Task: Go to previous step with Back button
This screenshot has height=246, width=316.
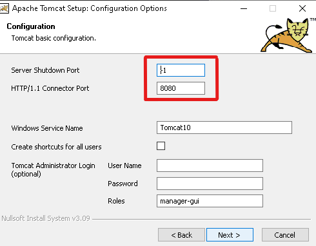Action: pos(181,235)
